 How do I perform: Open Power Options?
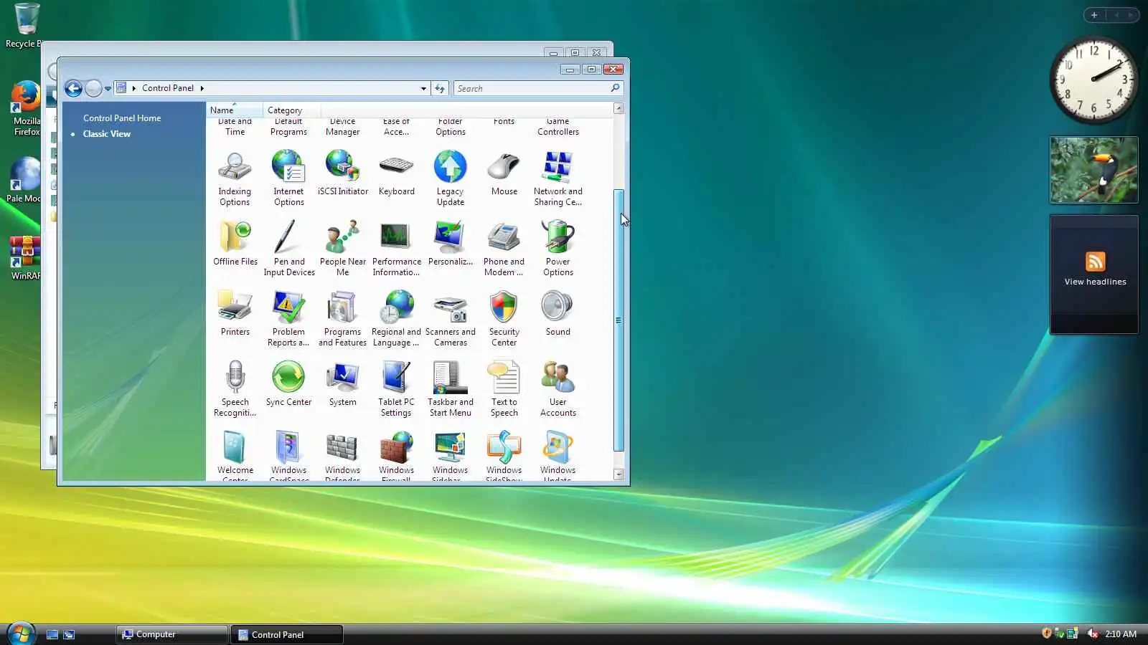click(558, 249)
